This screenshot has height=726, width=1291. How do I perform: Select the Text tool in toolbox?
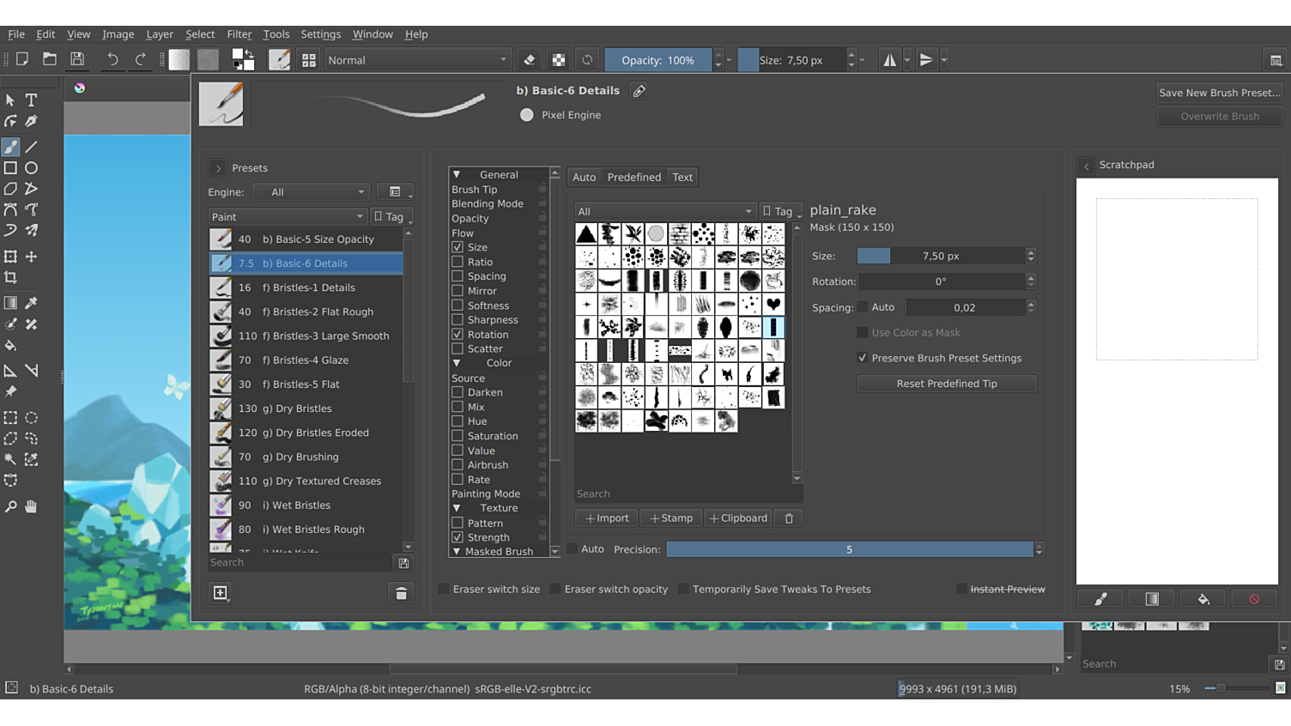click(x=31, y=100)
